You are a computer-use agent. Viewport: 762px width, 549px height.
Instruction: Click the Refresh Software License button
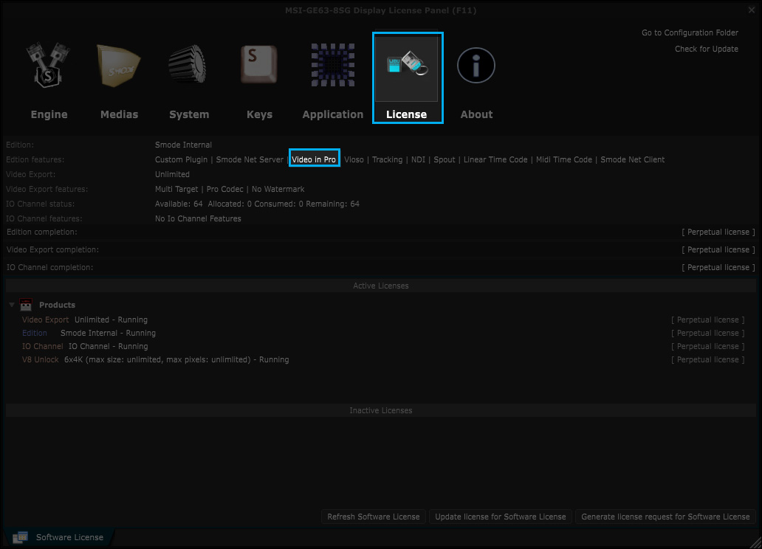(x=374, y=517)
